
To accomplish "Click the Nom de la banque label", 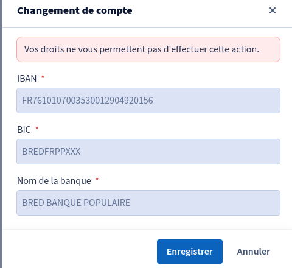I will (54, 181).
